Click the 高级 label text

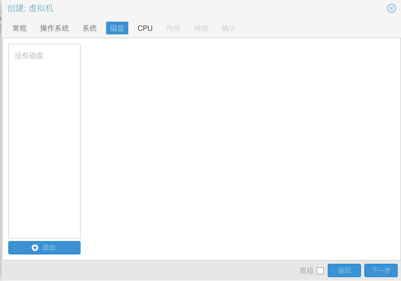(307, 271)
